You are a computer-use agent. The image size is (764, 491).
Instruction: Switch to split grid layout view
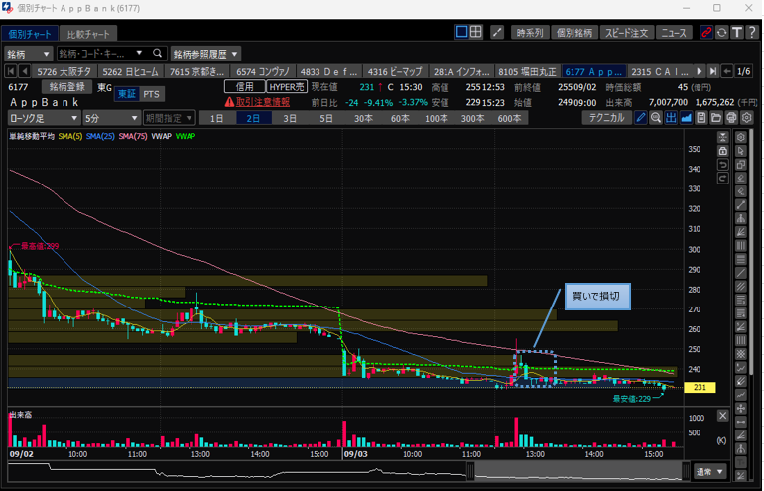click(476, 33)
